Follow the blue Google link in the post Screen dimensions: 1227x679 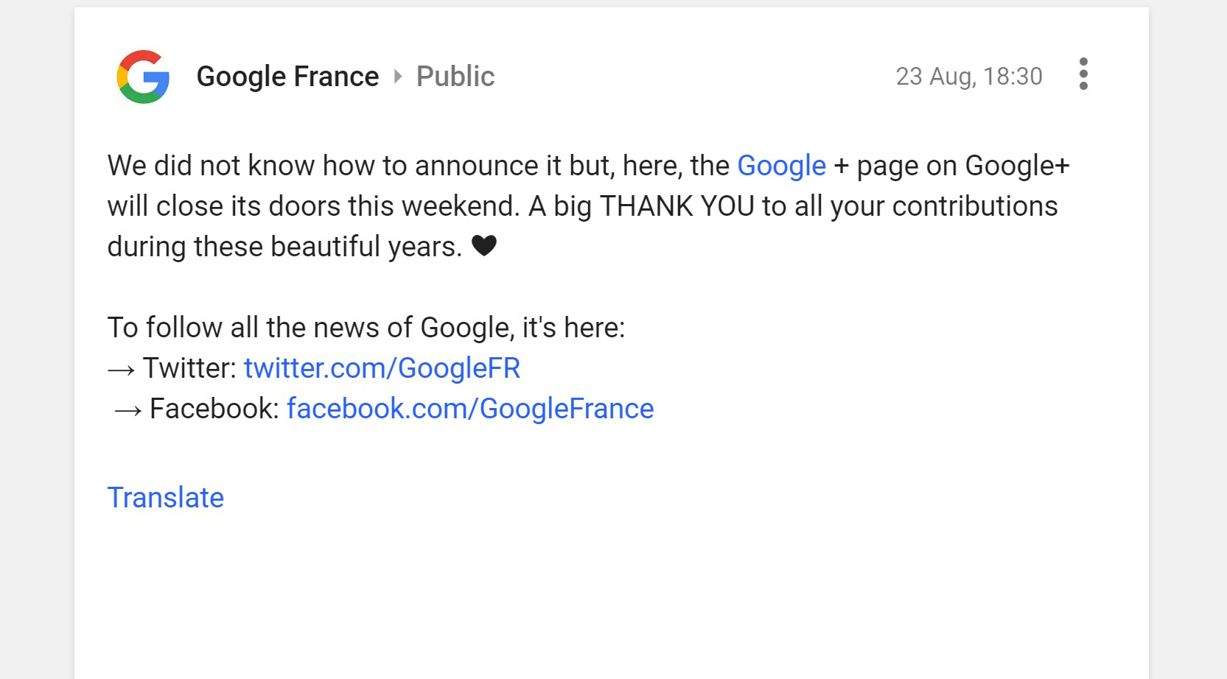(x=781, y=166)
